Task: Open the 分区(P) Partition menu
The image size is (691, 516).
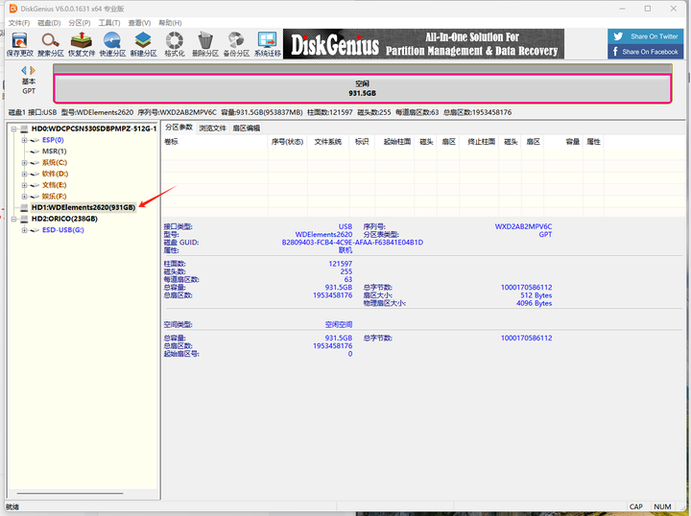Action: click(80, 23)
